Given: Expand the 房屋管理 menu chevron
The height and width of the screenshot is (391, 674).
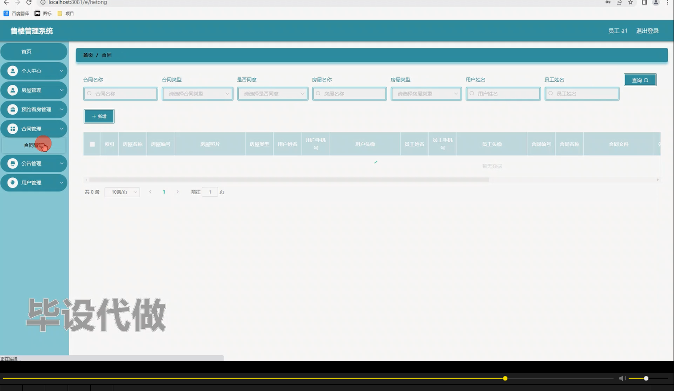Looking at the screenshot, I should tap(62, 90).
